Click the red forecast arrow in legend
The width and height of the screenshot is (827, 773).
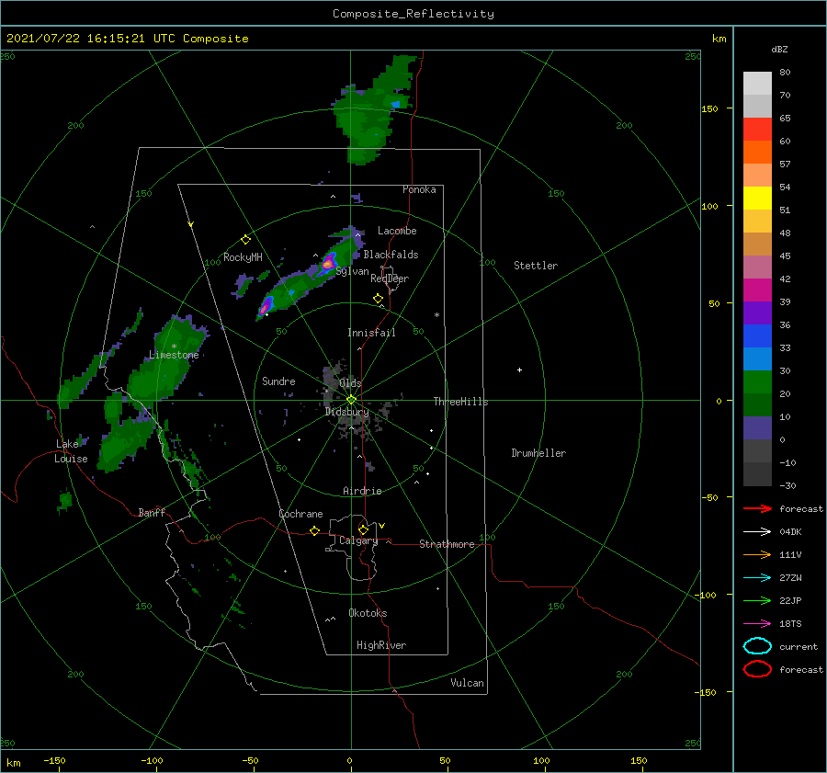click(757, 508)
